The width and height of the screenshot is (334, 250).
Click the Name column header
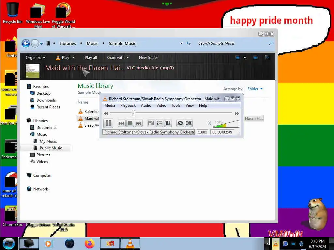coord(83,102)
